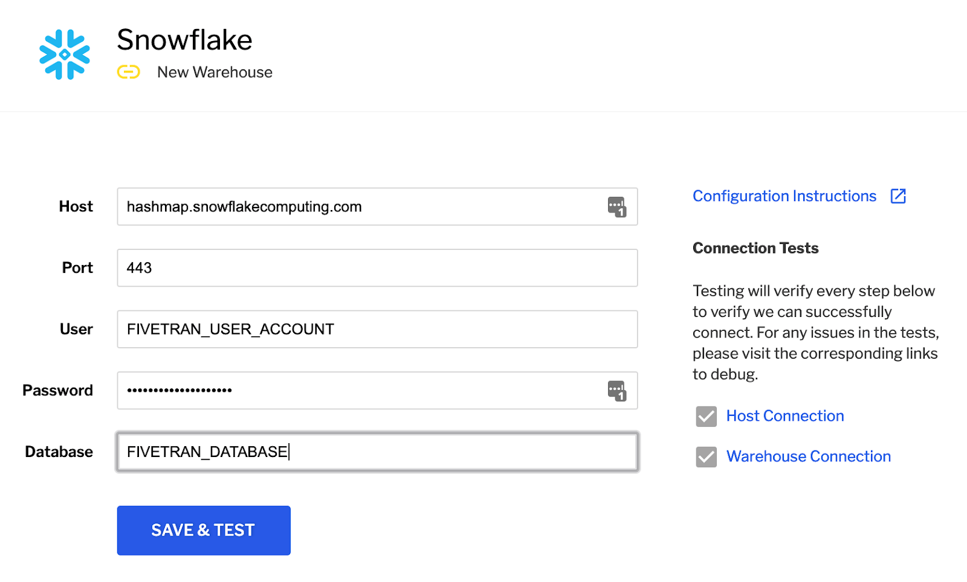Select the Host input field

click(x=363, y=206)
